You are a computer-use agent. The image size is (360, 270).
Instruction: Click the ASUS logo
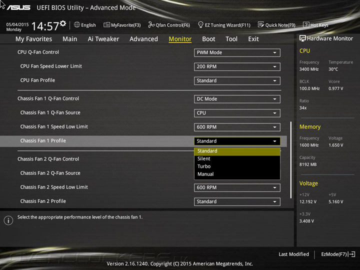click(18, 8)
